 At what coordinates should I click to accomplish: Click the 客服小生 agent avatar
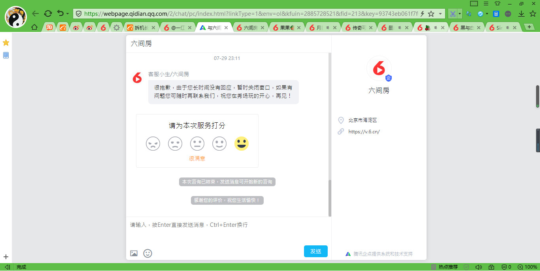click(137, 77)
